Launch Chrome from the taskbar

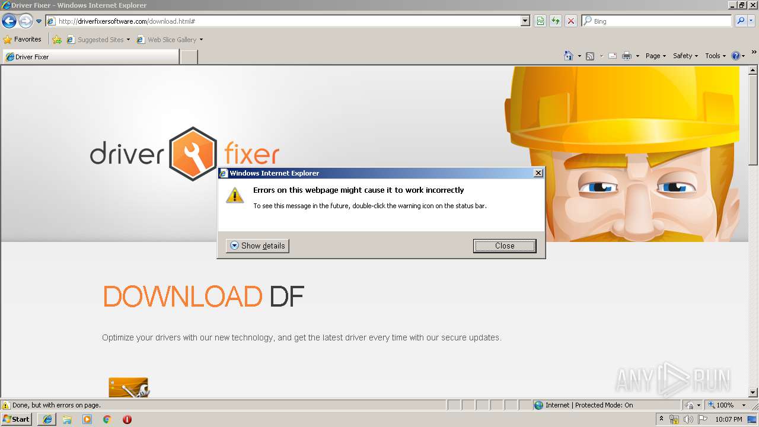coord(107,419)
